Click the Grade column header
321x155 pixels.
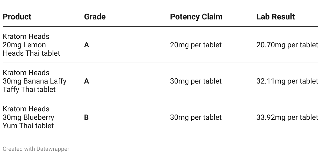tap(95, 17)
